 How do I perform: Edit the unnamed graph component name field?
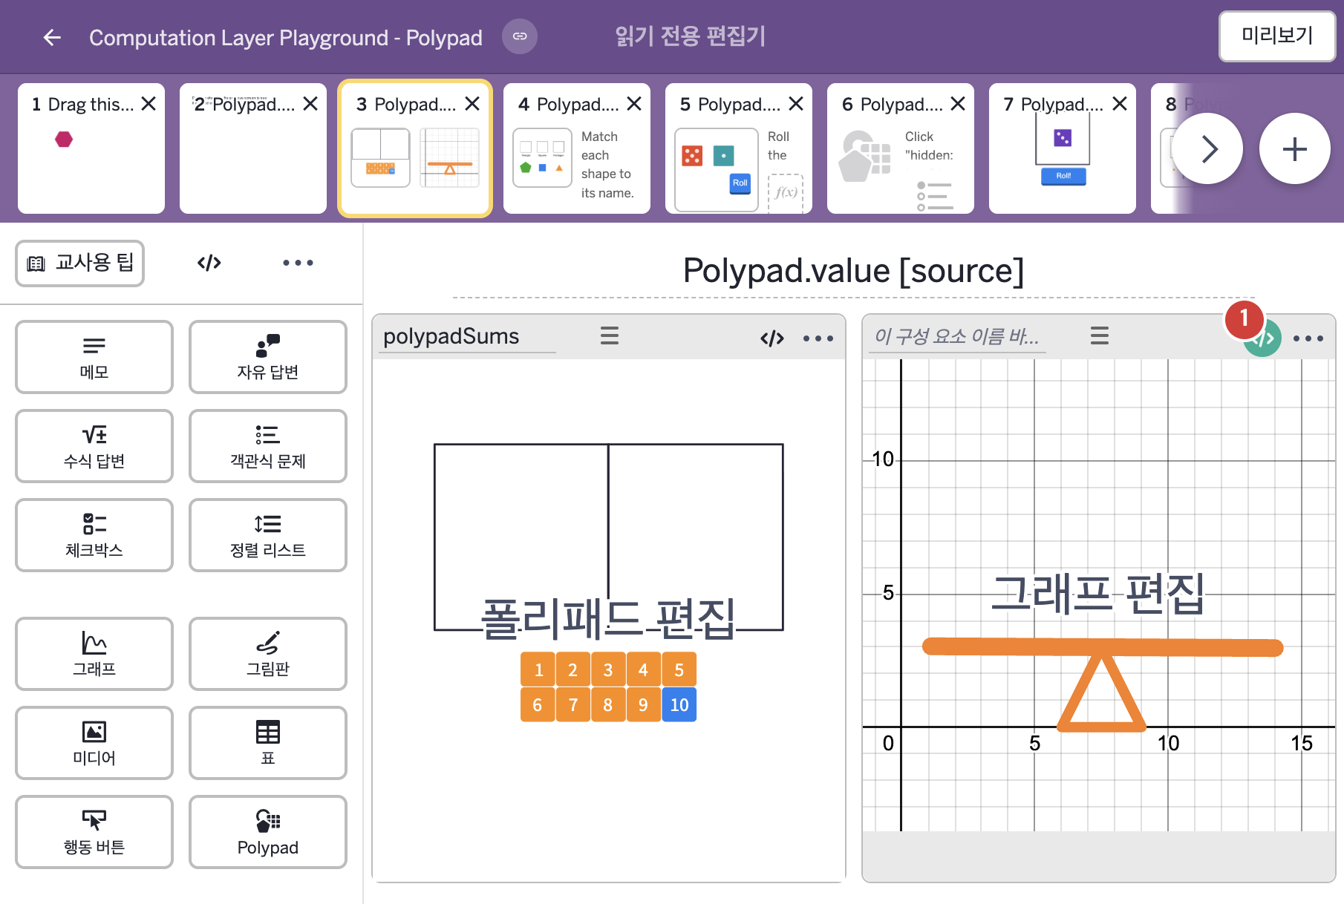pos(957,337)
